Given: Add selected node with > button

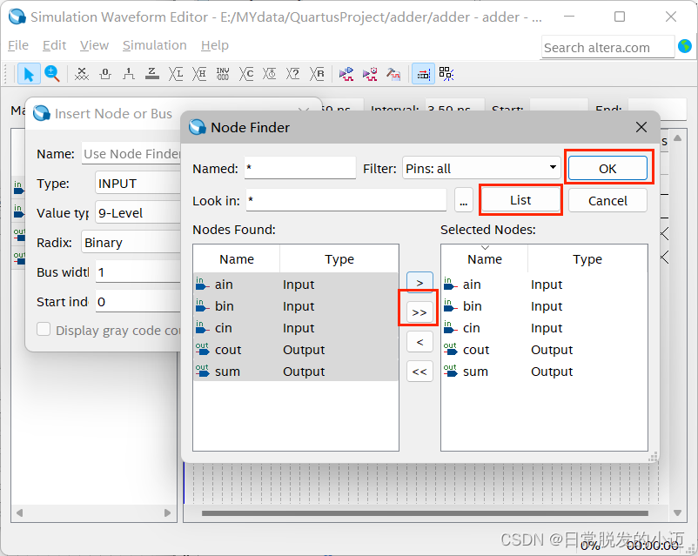Looking at the screenshot, I should click(x=419, y=282).
